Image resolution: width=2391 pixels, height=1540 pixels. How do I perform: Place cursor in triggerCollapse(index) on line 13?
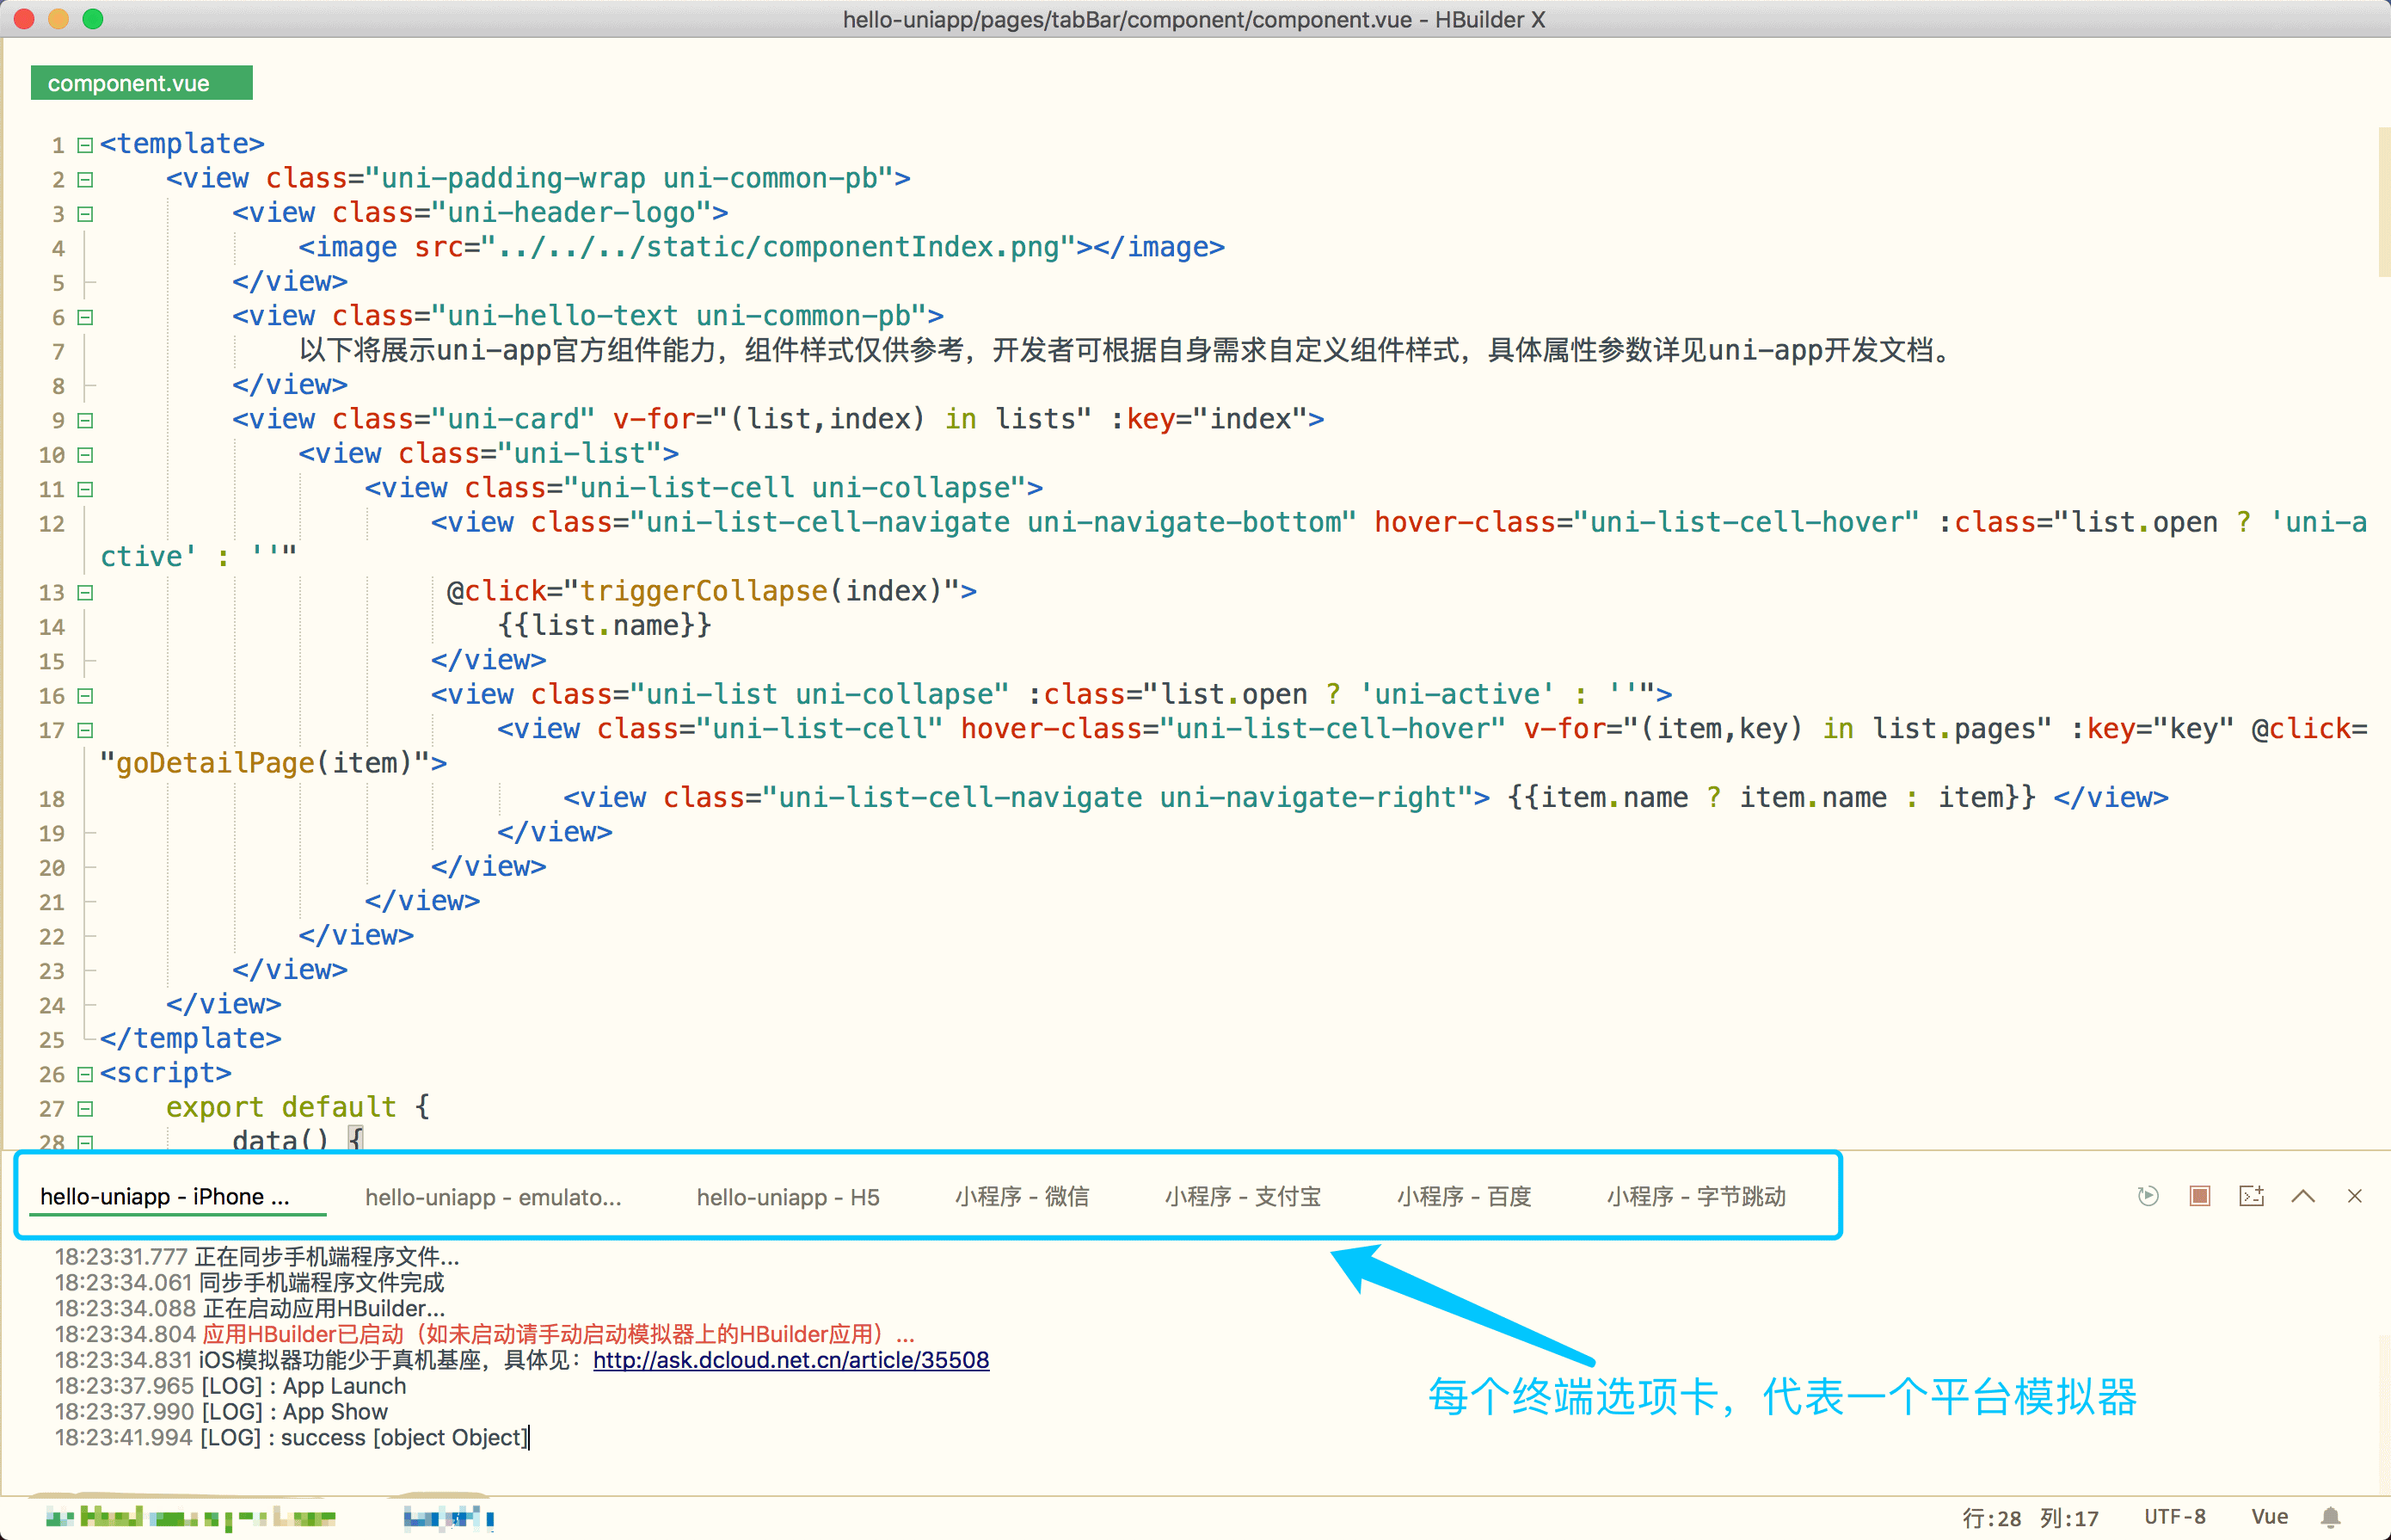[760, 591]
